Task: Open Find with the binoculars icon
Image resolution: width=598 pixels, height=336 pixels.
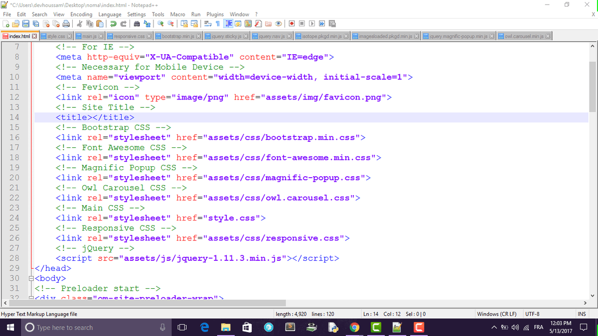Action: [137, 23]
